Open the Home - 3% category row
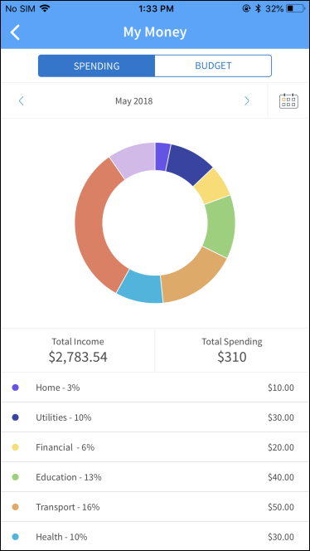This screenshot has height=551, width=310. (x=155, y=388)
